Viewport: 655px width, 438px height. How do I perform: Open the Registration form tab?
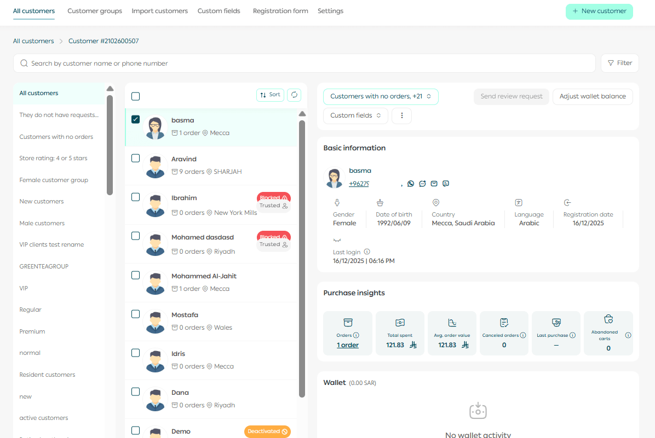click(280, 11)
